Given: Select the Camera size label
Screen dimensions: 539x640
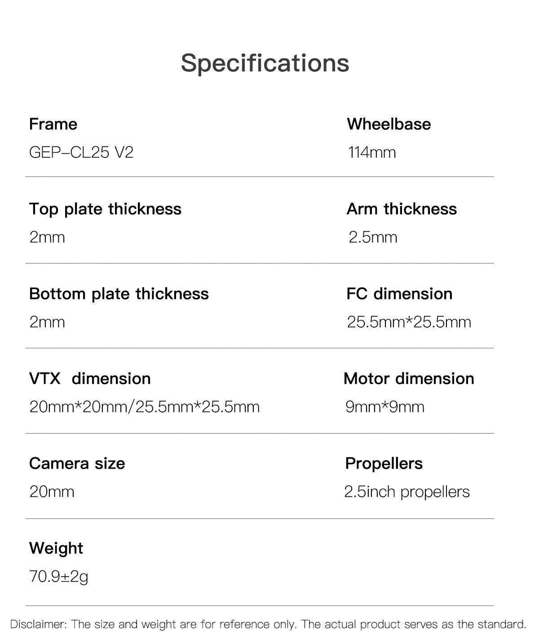Looking at the screenshot, I should (x=77, y=464).
